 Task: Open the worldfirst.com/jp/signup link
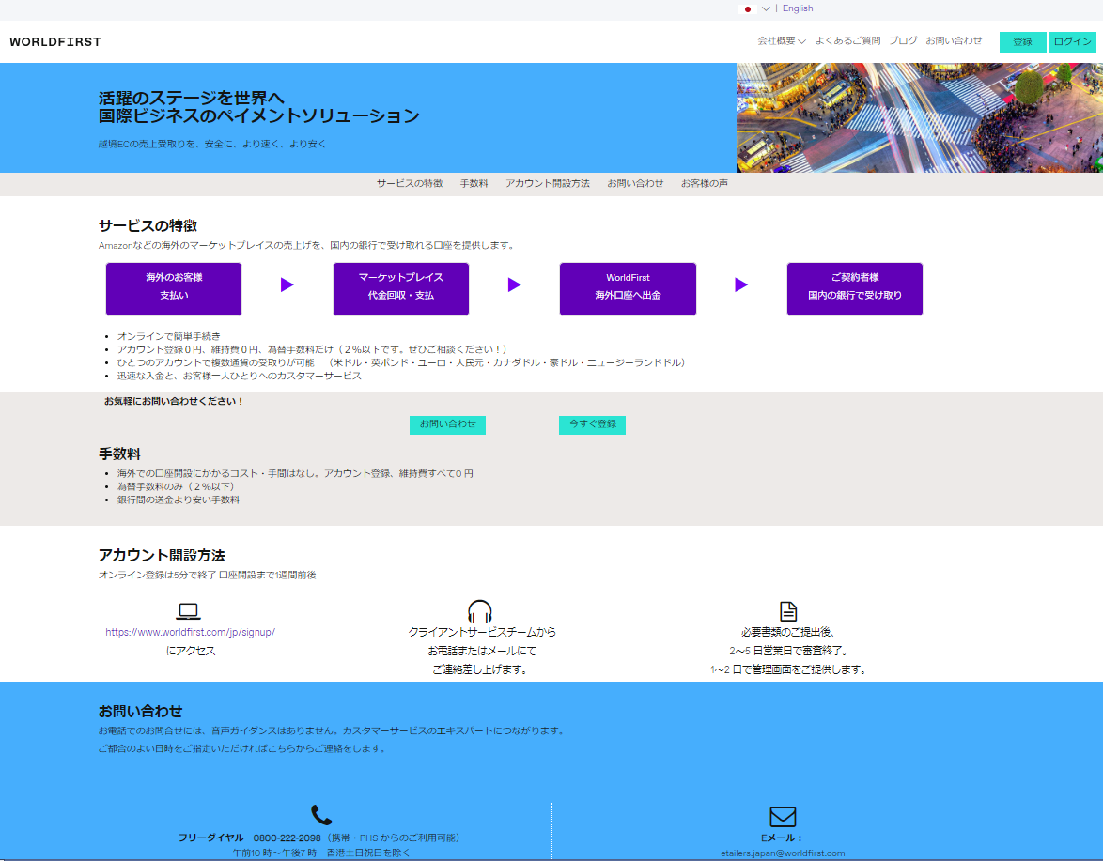coord(190,632)
